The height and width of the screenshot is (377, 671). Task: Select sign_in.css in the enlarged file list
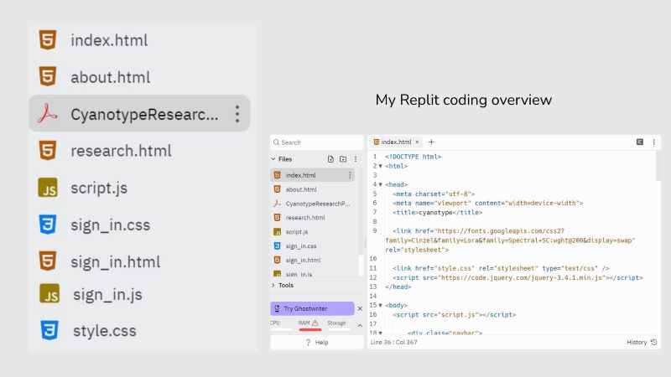point(111,225)
